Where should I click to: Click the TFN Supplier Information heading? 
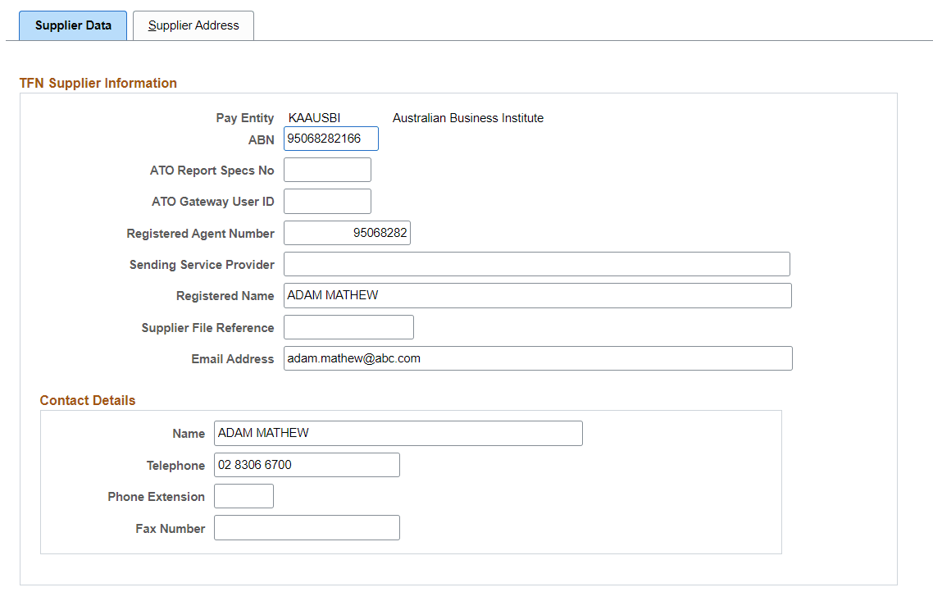98,83
